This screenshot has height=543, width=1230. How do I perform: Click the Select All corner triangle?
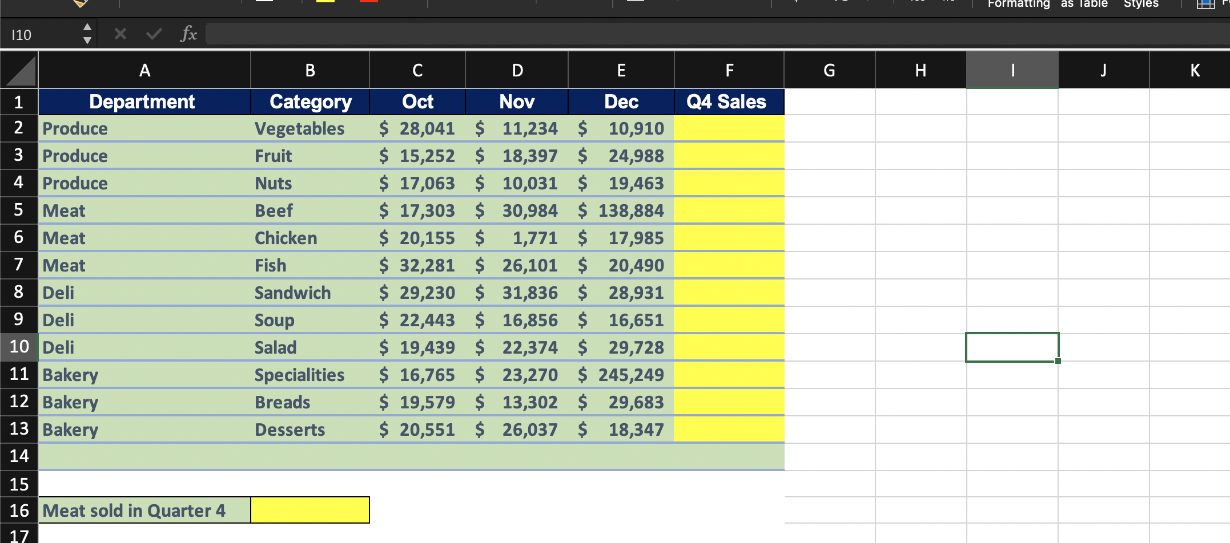pyautogui.click(x=19, y=70)
